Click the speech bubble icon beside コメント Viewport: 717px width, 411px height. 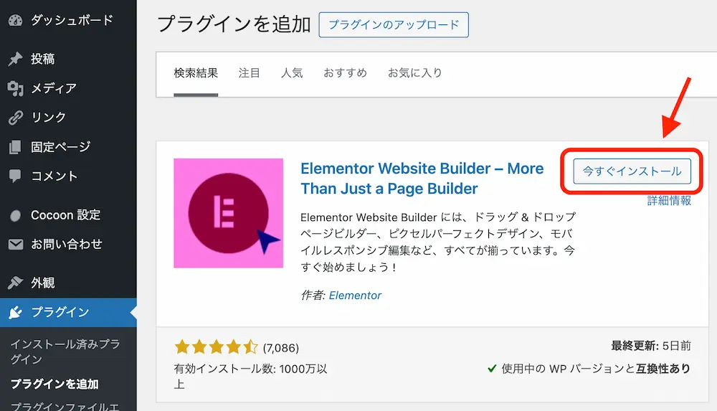point(15,176)
